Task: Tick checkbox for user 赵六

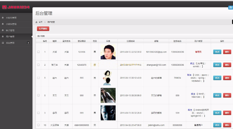Action: coord(39,78)
